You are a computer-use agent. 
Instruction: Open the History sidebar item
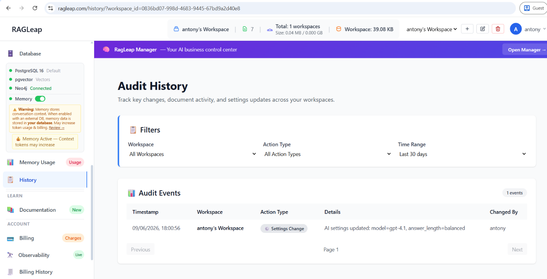pos(45,180)
